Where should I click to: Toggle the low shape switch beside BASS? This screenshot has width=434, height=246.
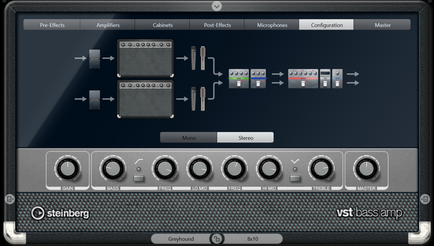[138, 178]
